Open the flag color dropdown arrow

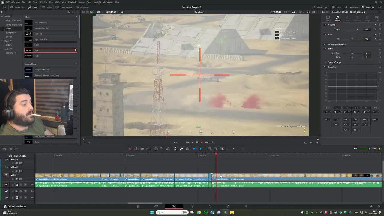(197, 149)
